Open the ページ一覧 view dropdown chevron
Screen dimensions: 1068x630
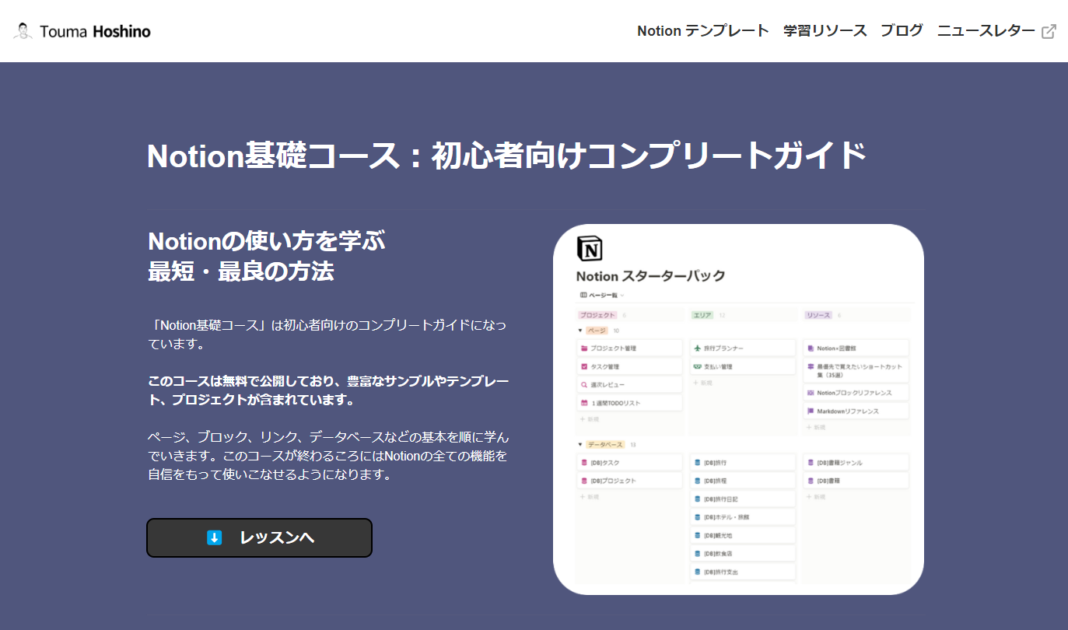click(622, 296)
